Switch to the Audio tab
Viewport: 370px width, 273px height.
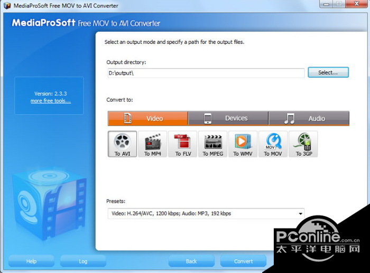pyautogui.click(x=309, y=119)
